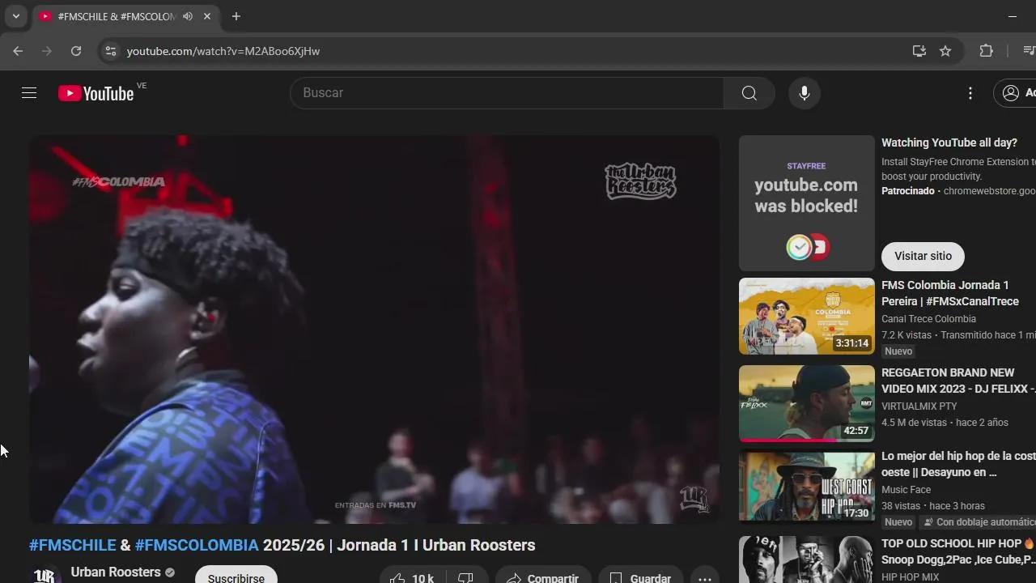
Task: Install app icon in address bar
Action: click(x=919, y=51)
